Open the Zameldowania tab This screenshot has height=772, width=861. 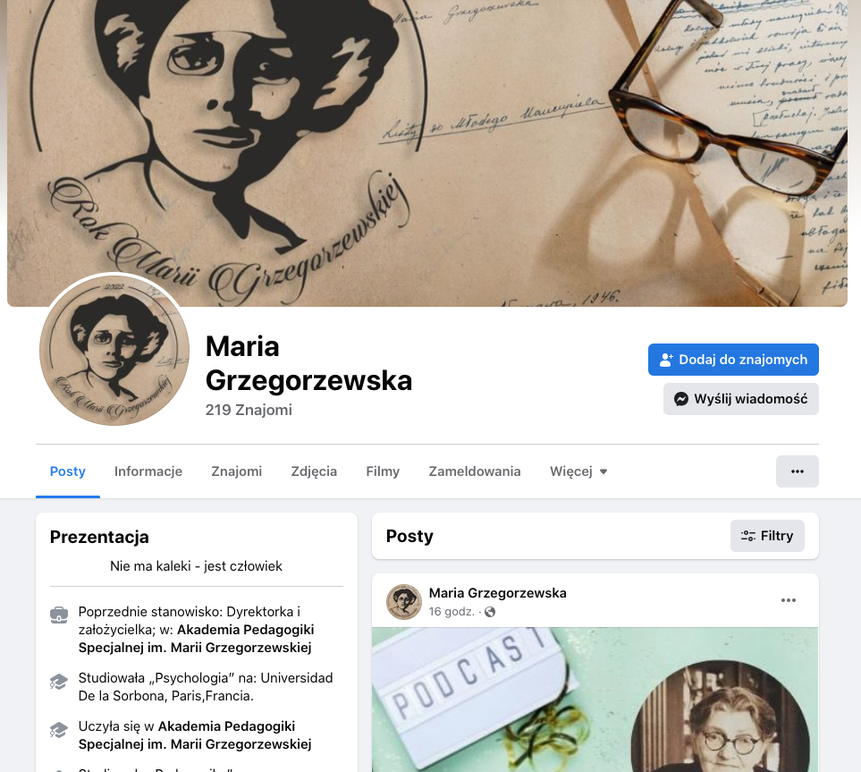click(x=475, y=471)
